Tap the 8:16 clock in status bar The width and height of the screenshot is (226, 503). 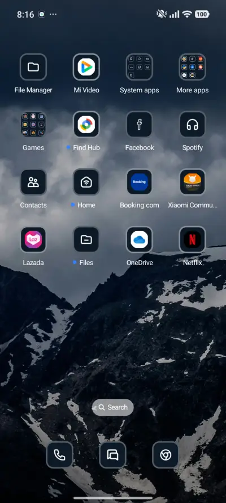tap(25, 14)
